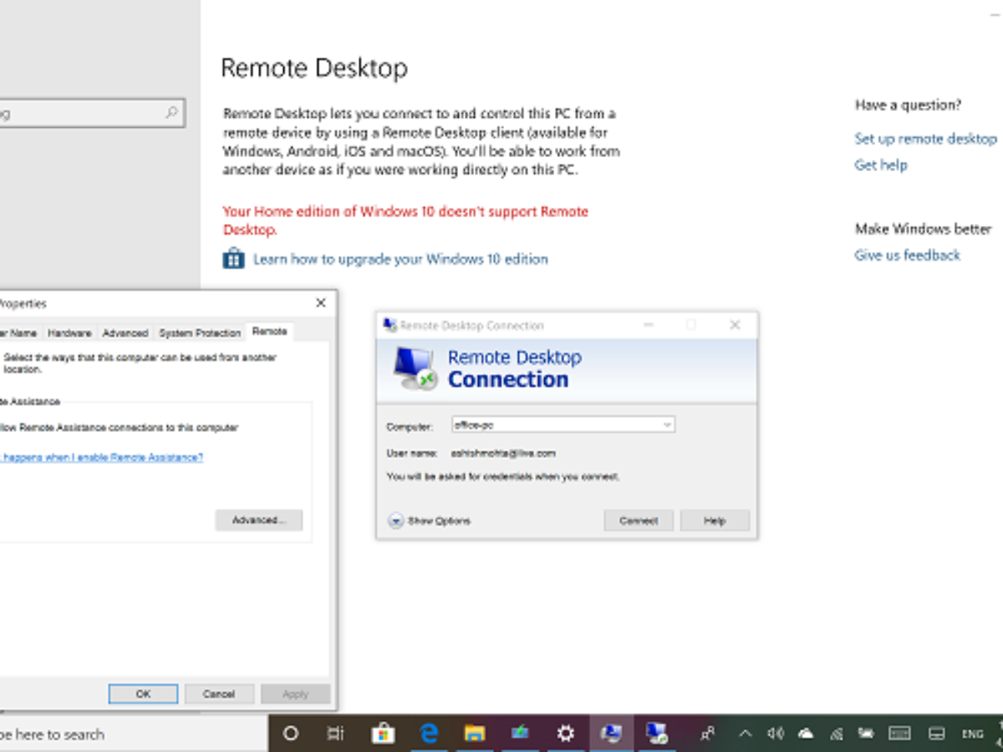1003x752 pixels.
Task: Click the Advanced... button in System Properties
Action: [x=258, y=520]
